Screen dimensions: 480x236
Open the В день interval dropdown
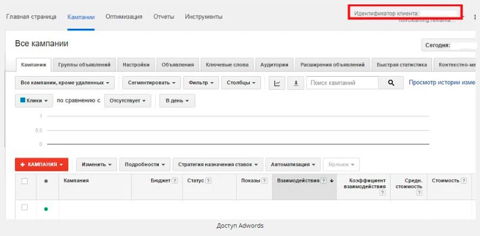click(x=177, y=101)
